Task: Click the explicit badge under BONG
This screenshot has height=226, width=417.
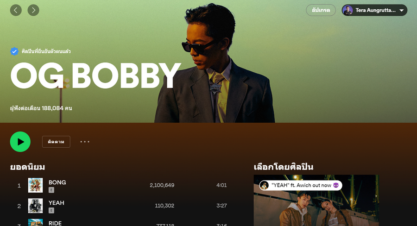Action: pyautogui.click(x=51, y=190)
